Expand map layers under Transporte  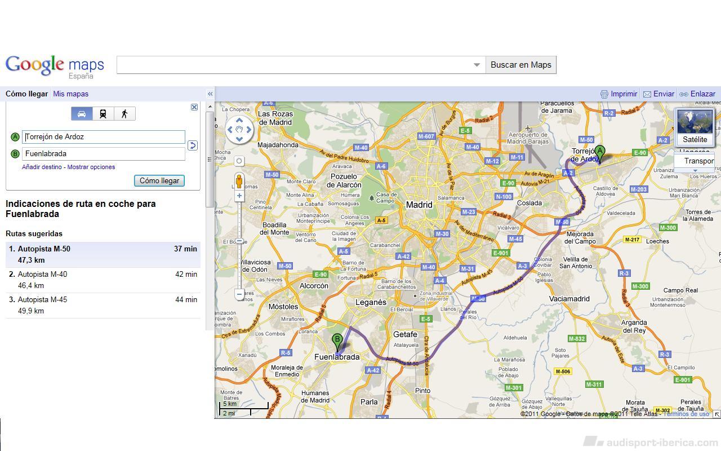(695, 170)
